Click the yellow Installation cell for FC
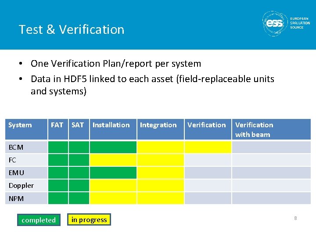The image size is (316, 237). [x=113, y=160]
